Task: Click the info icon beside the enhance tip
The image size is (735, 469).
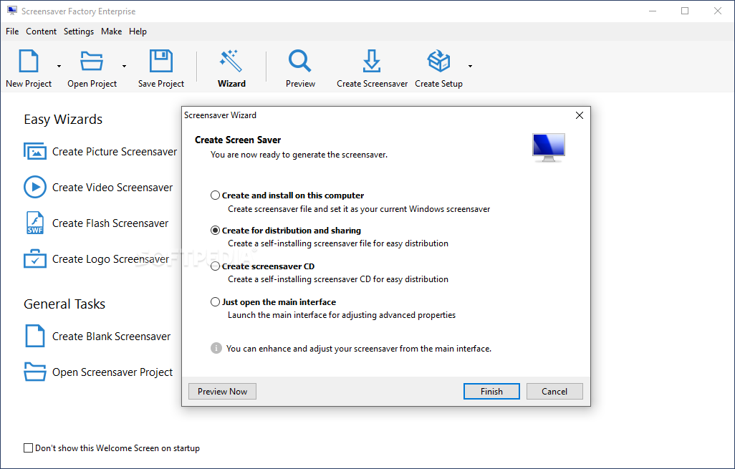Action: (x=216, y=348)
